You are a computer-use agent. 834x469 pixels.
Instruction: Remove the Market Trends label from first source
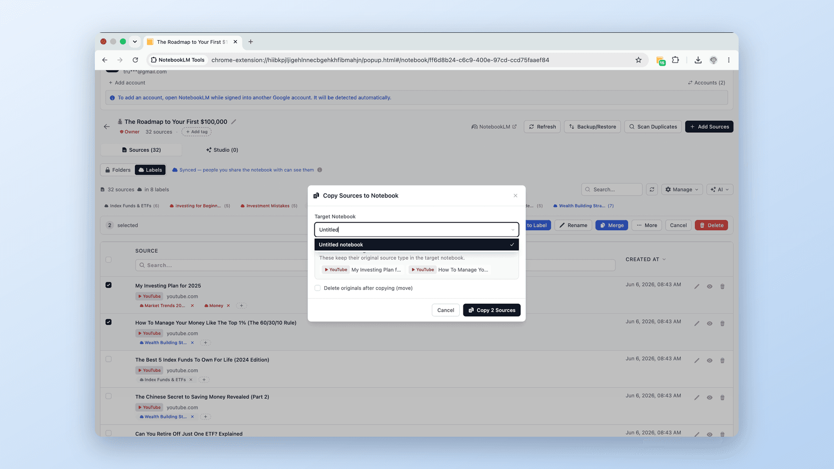pos(192,306)
